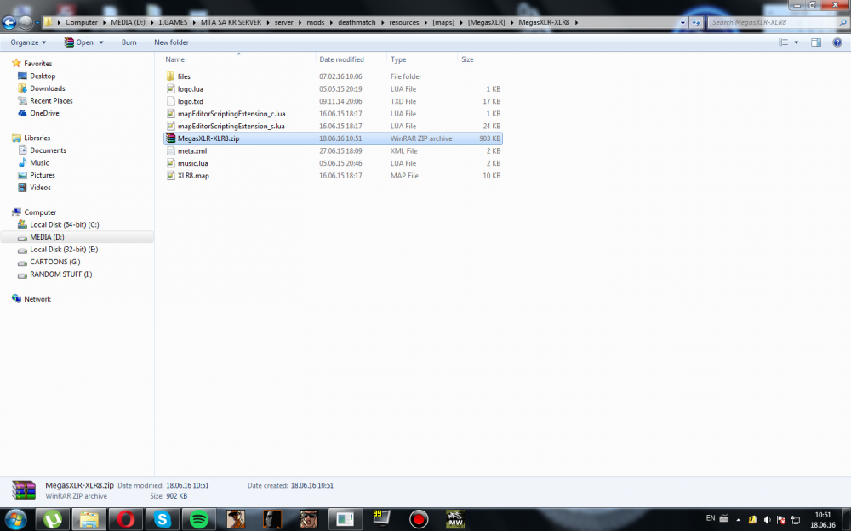The height and width of the screenshot is (531, 851).
Task: Focus the Search MegasXLR-XLR8 field
Action: (x=773, y=22)
